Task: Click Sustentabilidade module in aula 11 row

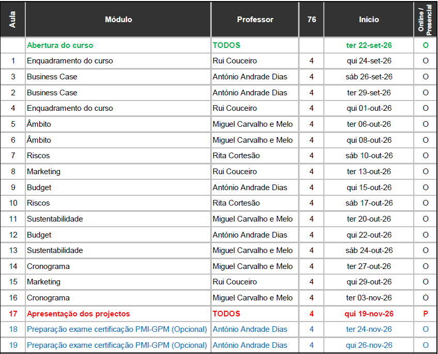Action: [x=55, y=219]
